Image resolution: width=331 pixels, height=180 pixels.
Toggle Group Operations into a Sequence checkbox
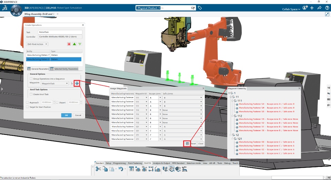tap(31, 78)
